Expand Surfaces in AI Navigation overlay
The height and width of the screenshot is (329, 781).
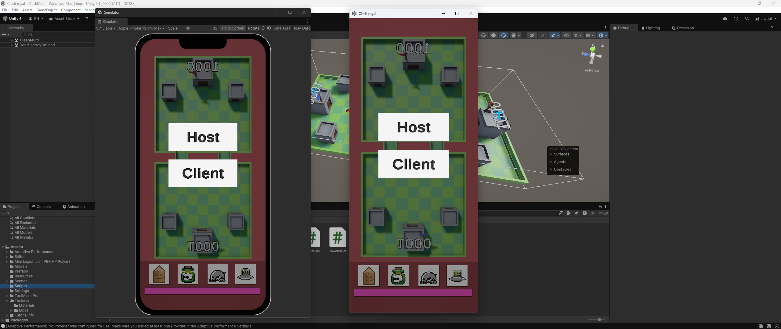pyautogui.click(x=551, y=154)
